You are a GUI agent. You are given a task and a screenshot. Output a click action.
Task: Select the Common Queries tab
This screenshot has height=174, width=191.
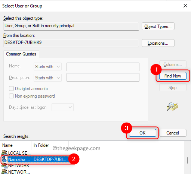point(21,54)
